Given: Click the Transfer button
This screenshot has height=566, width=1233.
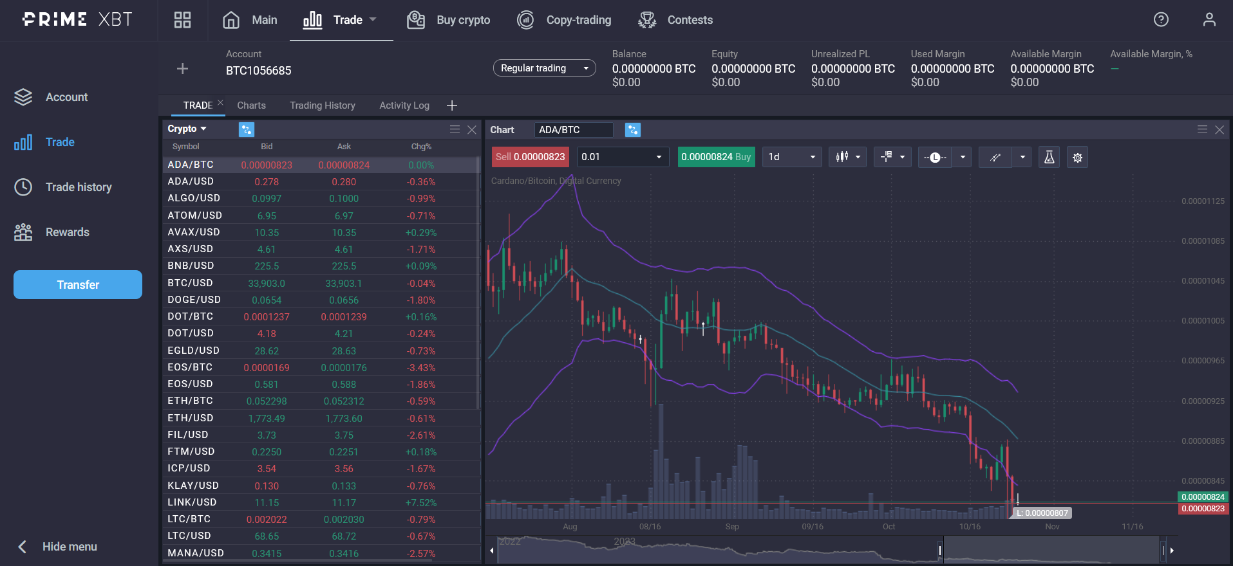Looking at the screenshot, I should pyautogui.click(x=78, y=284).
